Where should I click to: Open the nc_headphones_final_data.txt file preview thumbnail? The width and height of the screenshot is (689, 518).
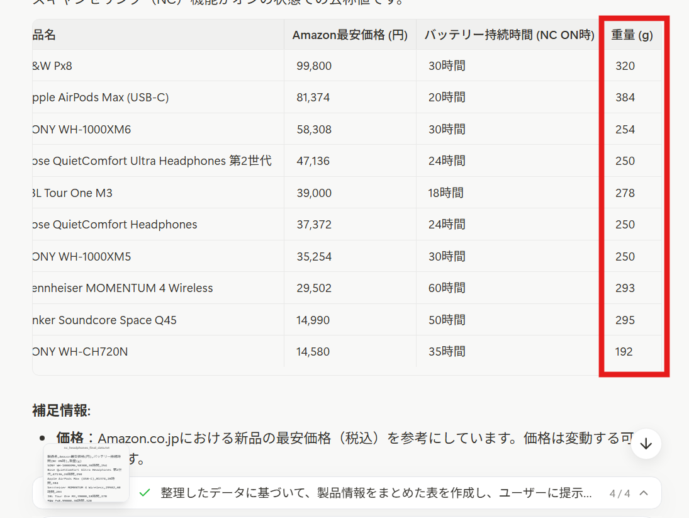tap(87, 473)
